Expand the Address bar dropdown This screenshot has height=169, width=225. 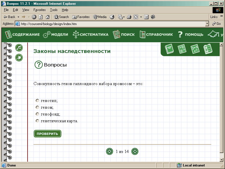pos(207,24)
